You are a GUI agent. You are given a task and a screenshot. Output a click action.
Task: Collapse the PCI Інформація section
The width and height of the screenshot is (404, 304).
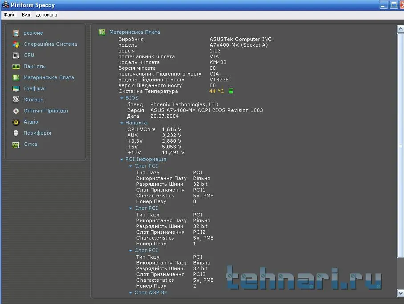click(122, 160)
